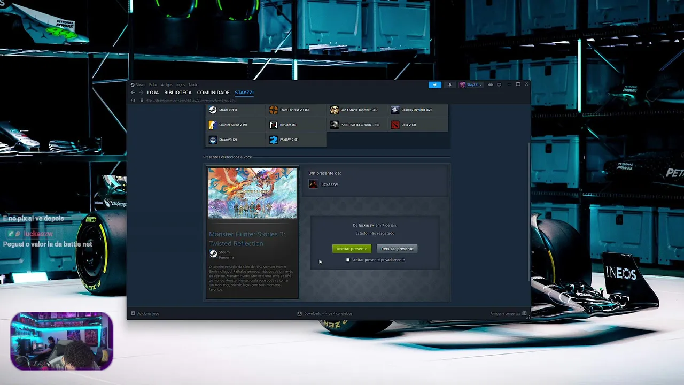The height and width of the screenshot is (385, 684).
Task: Expand the StayZZi account dropdown
Action: pyautogui.click(x=471, y=84)
